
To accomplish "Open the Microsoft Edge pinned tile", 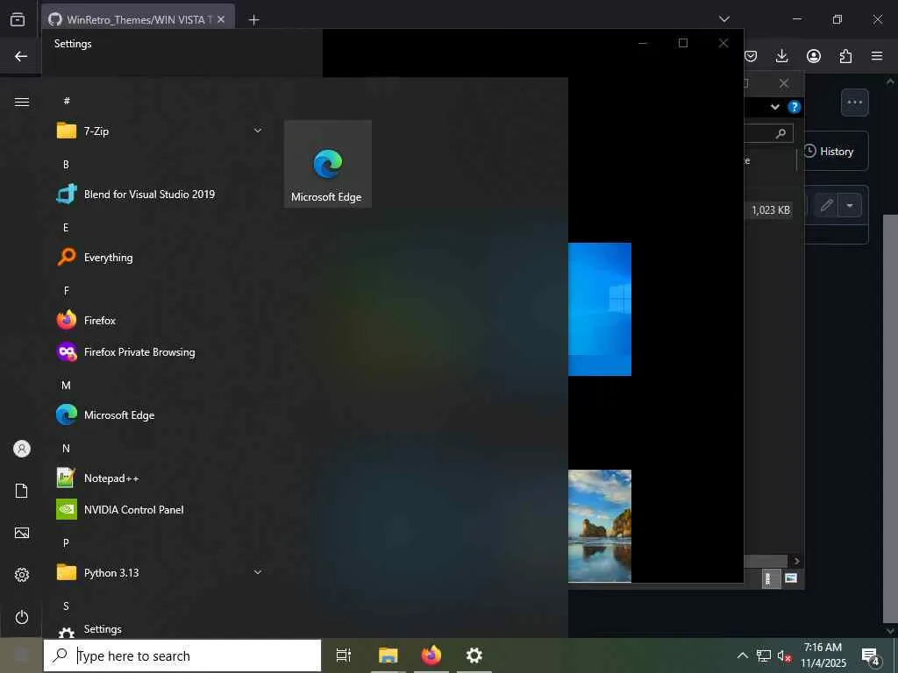I will (328, 164).
